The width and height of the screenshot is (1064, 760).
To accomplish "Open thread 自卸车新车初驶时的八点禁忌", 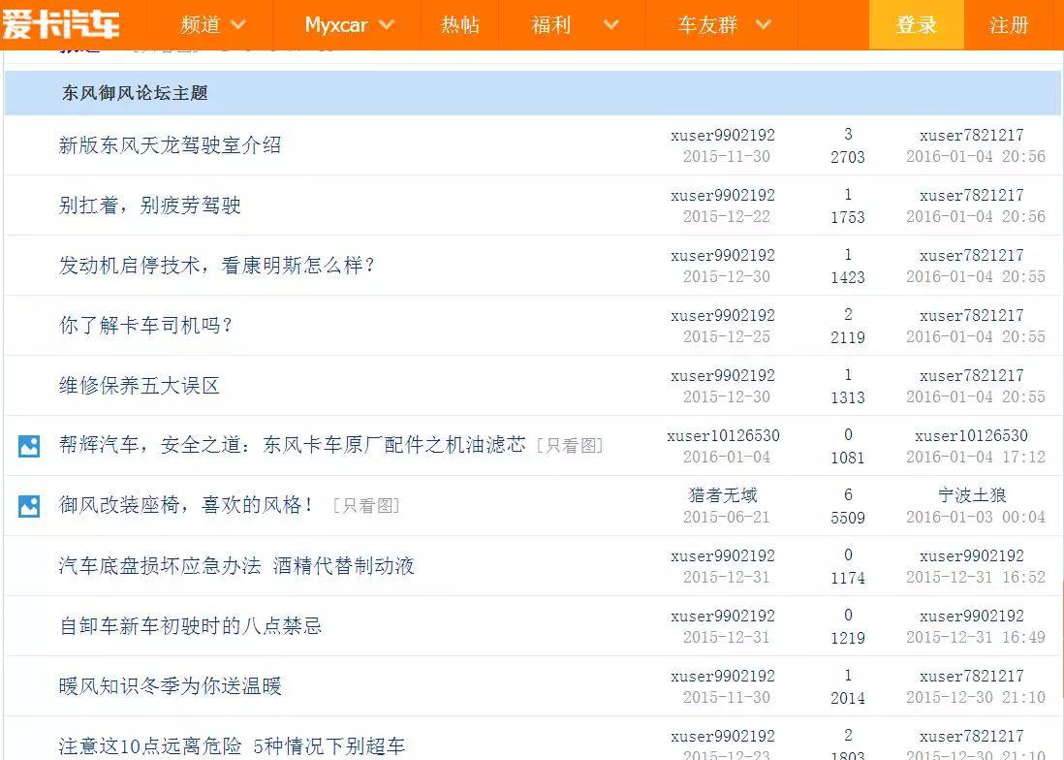I will (x=190, y=625).
